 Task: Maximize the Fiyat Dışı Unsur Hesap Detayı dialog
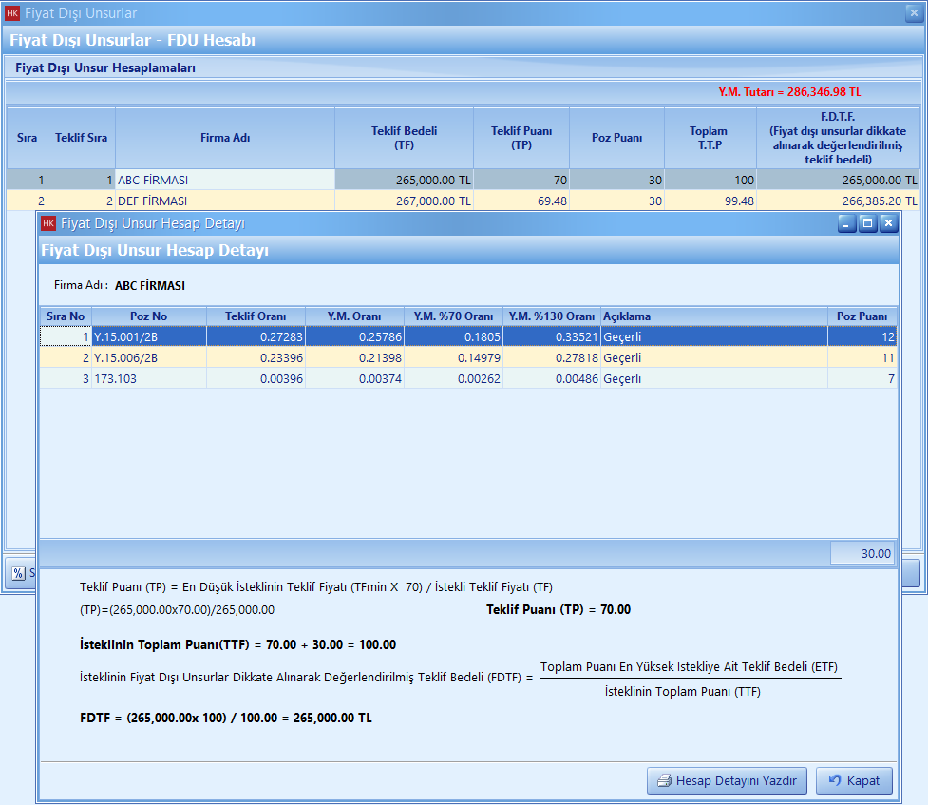coord(867,223)
